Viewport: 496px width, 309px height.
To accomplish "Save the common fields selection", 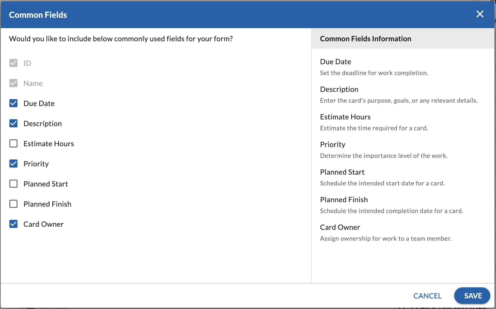I will 472,296.
